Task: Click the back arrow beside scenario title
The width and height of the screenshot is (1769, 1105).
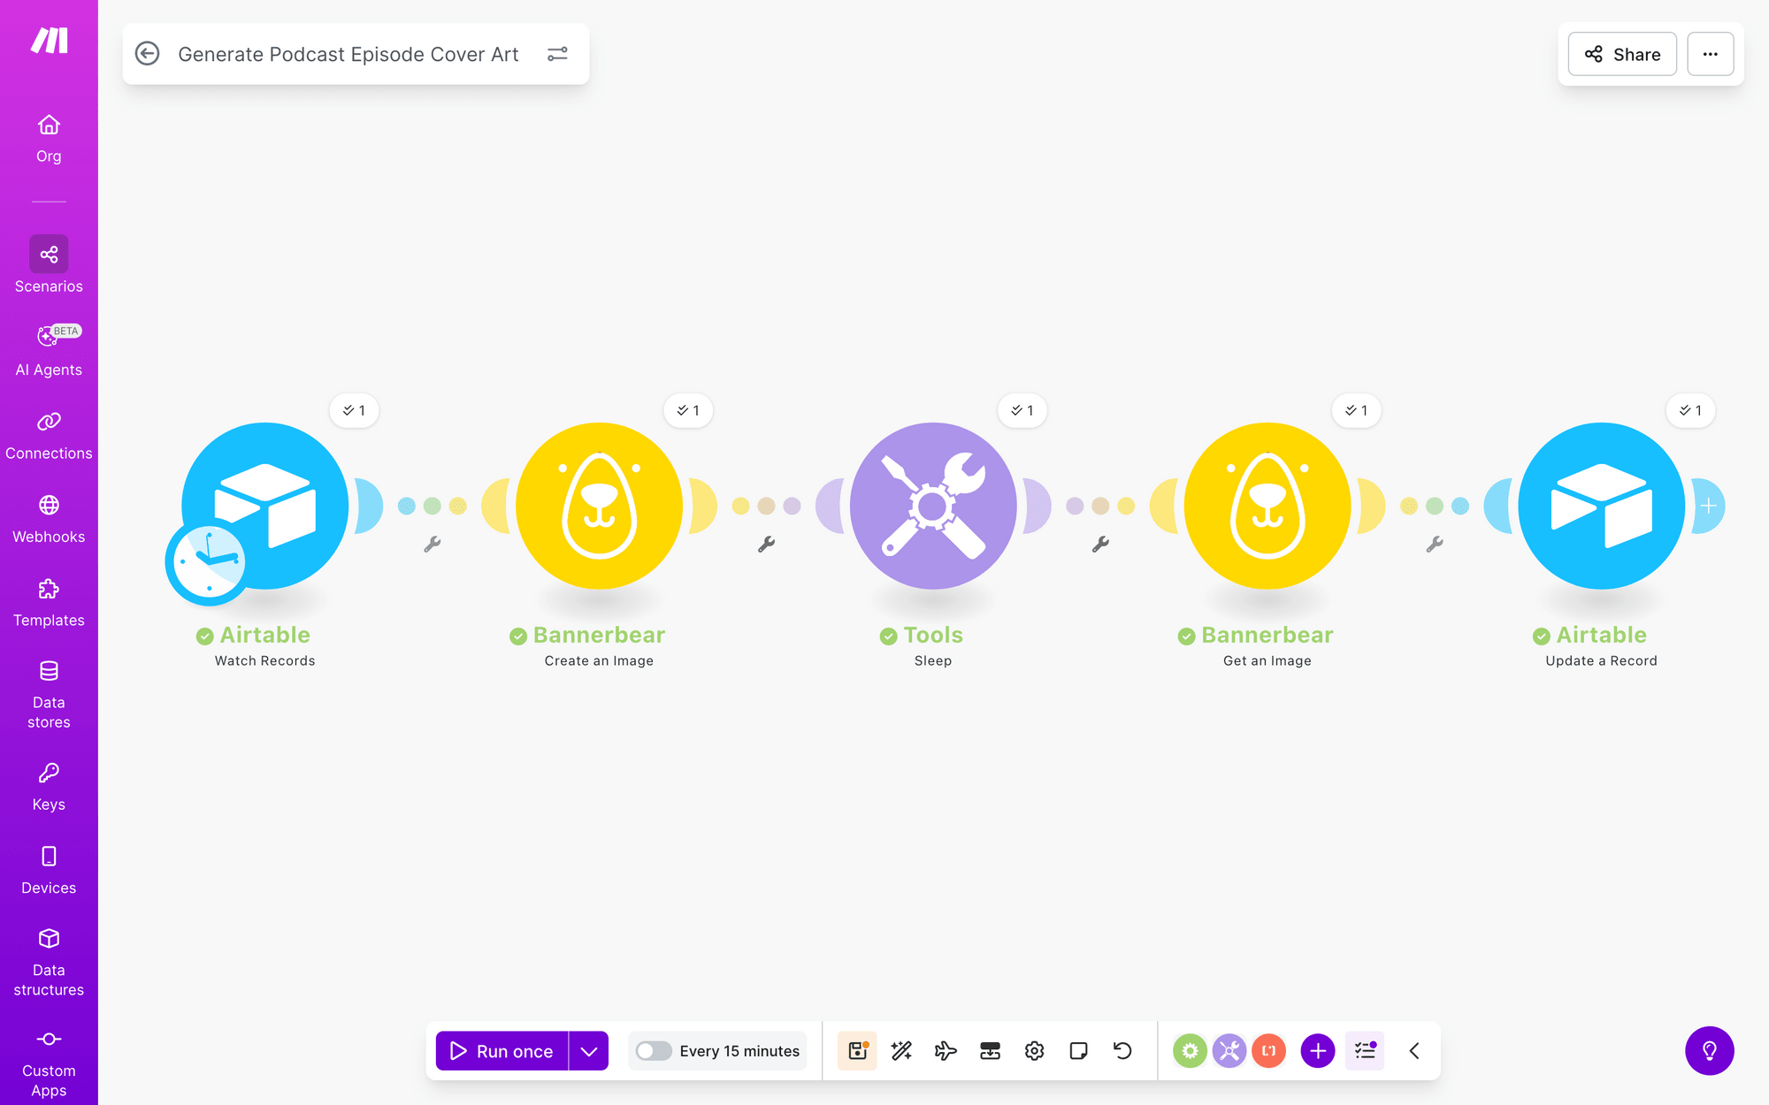Action: (x=148, y=54)
